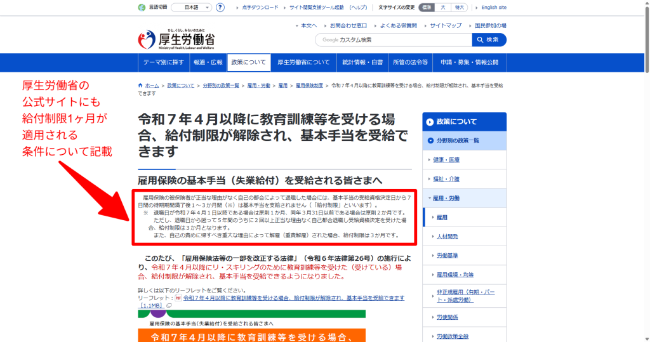Screen dimensions: 650x342
Task: Open the よくある御質問 link
Action: coord(399,26)
